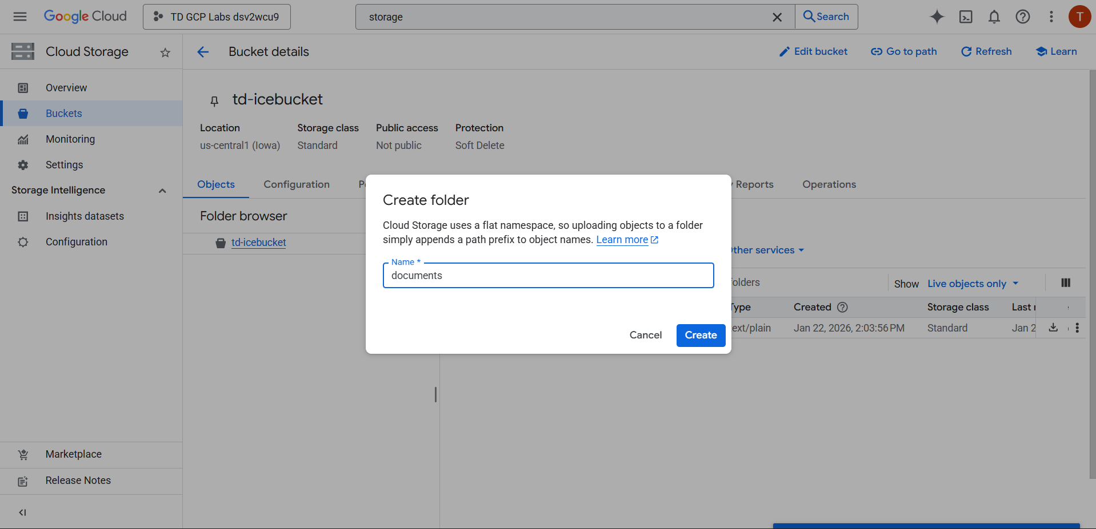Open the main navigation hamburger menu
1096x529 pixels.
(20, 17)
